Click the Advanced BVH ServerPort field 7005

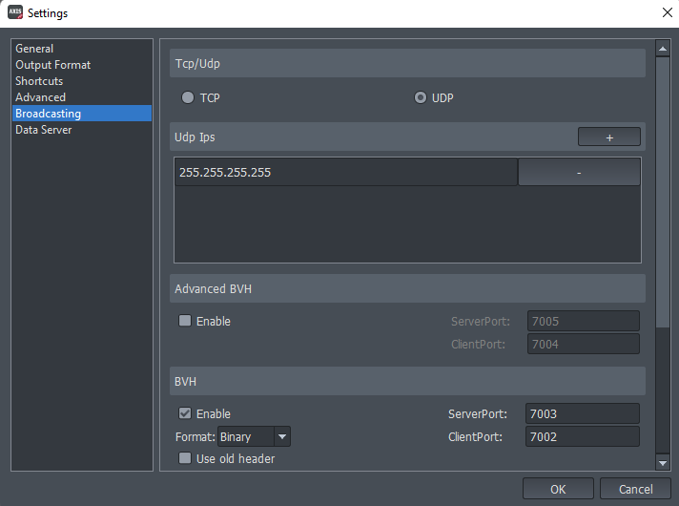coord(584,322)
